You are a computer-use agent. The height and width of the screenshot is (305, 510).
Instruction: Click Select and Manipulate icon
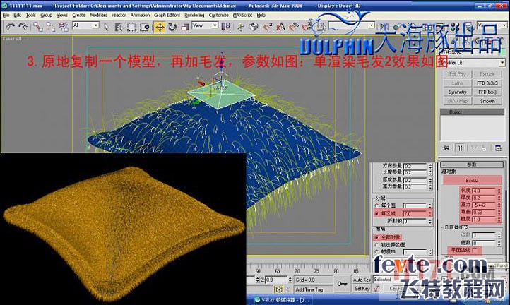(241, 27)
